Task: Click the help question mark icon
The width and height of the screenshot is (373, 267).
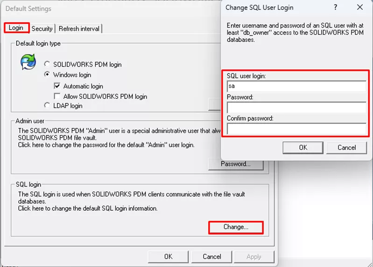Action: tap(335, 7)
